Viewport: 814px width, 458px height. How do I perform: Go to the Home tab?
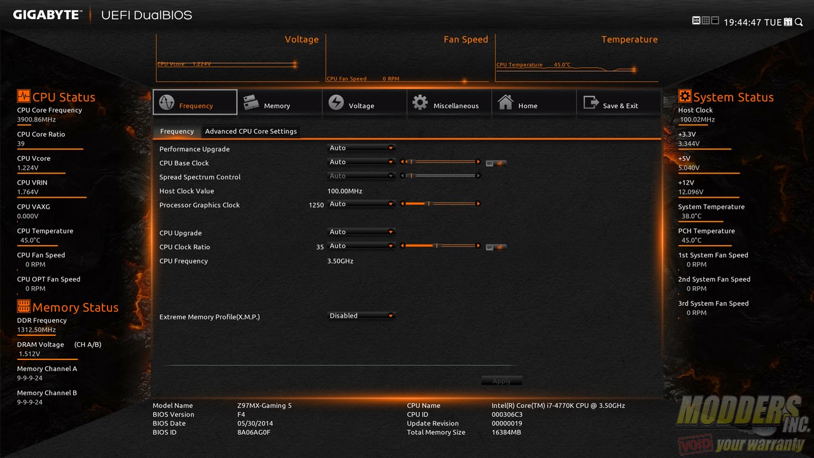tap(534, 102)
